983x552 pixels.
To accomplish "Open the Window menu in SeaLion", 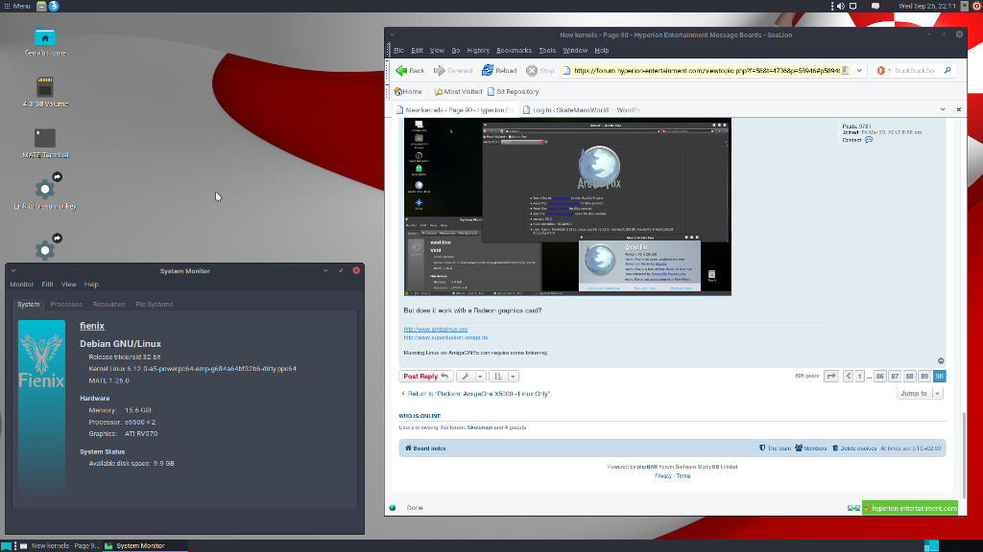I will [575, 51].
